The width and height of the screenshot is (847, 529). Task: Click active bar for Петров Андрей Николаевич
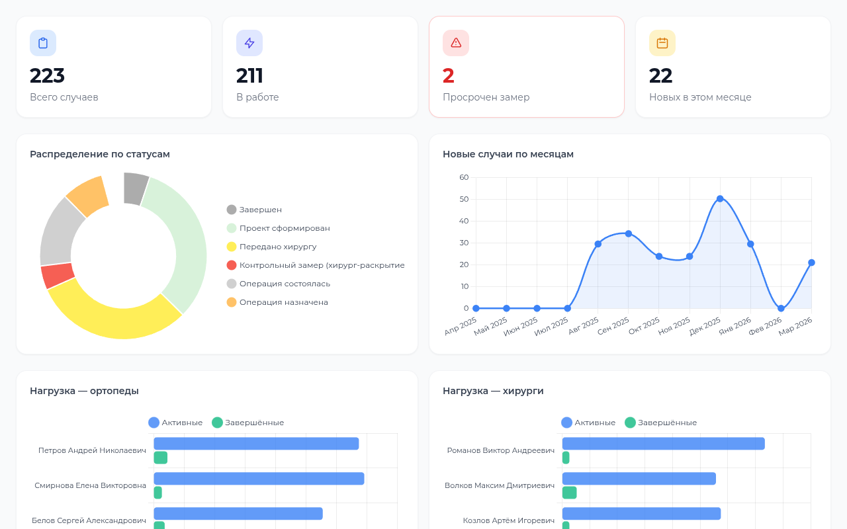click(x=256, y=444)
